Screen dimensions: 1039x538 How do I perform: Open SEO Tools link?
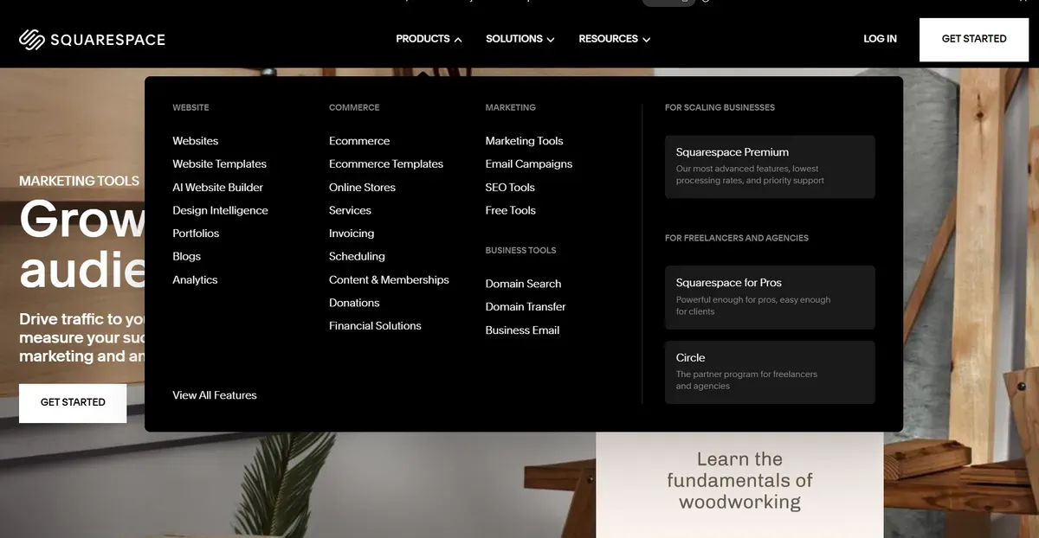pos(510,188)
